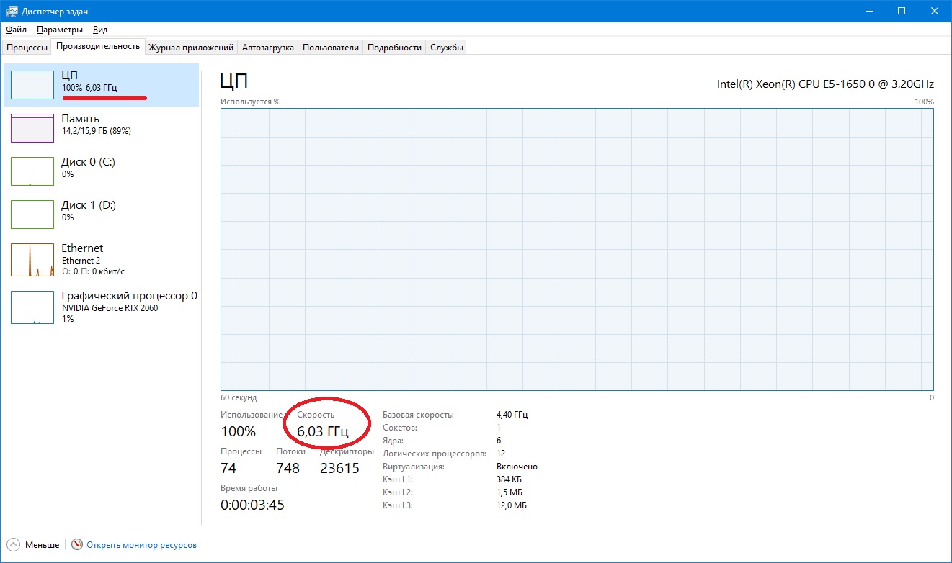Click the Сокетов label
952x563 pixels.
click(400, 428)
